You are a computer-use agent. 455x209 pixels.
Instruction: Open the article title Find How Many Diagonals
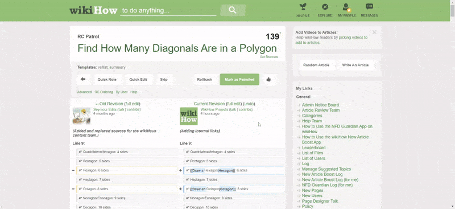click(x=177, y=48)
